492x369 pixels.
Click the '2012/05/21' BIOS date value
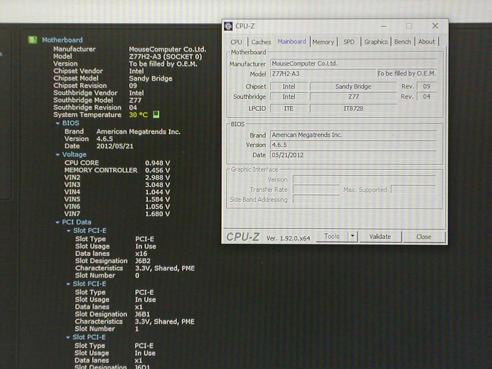(115, 146)
